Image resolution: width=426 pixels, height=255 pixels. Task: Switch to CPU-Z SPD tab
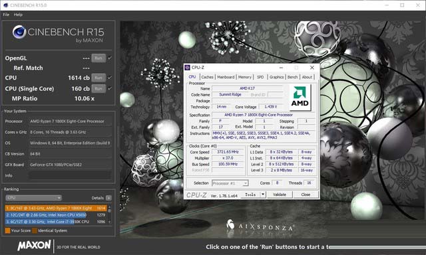260,77
